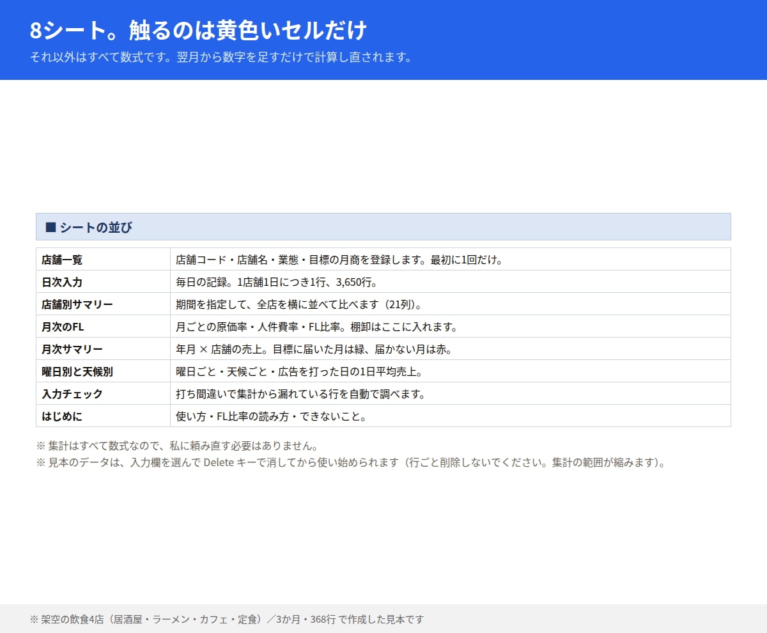The image size is (767, 633).
Task: Select the '月次サマリー' cell
Action: (104, 349)
